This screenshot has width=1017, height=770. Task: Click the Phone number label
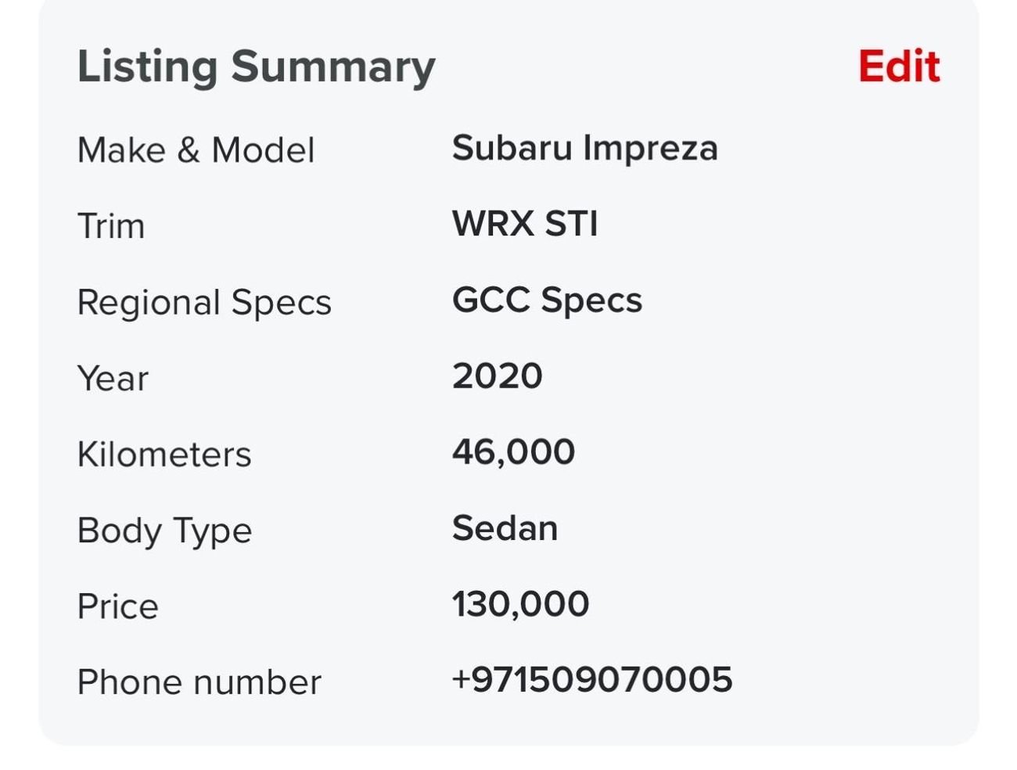[x=199, y=682]
